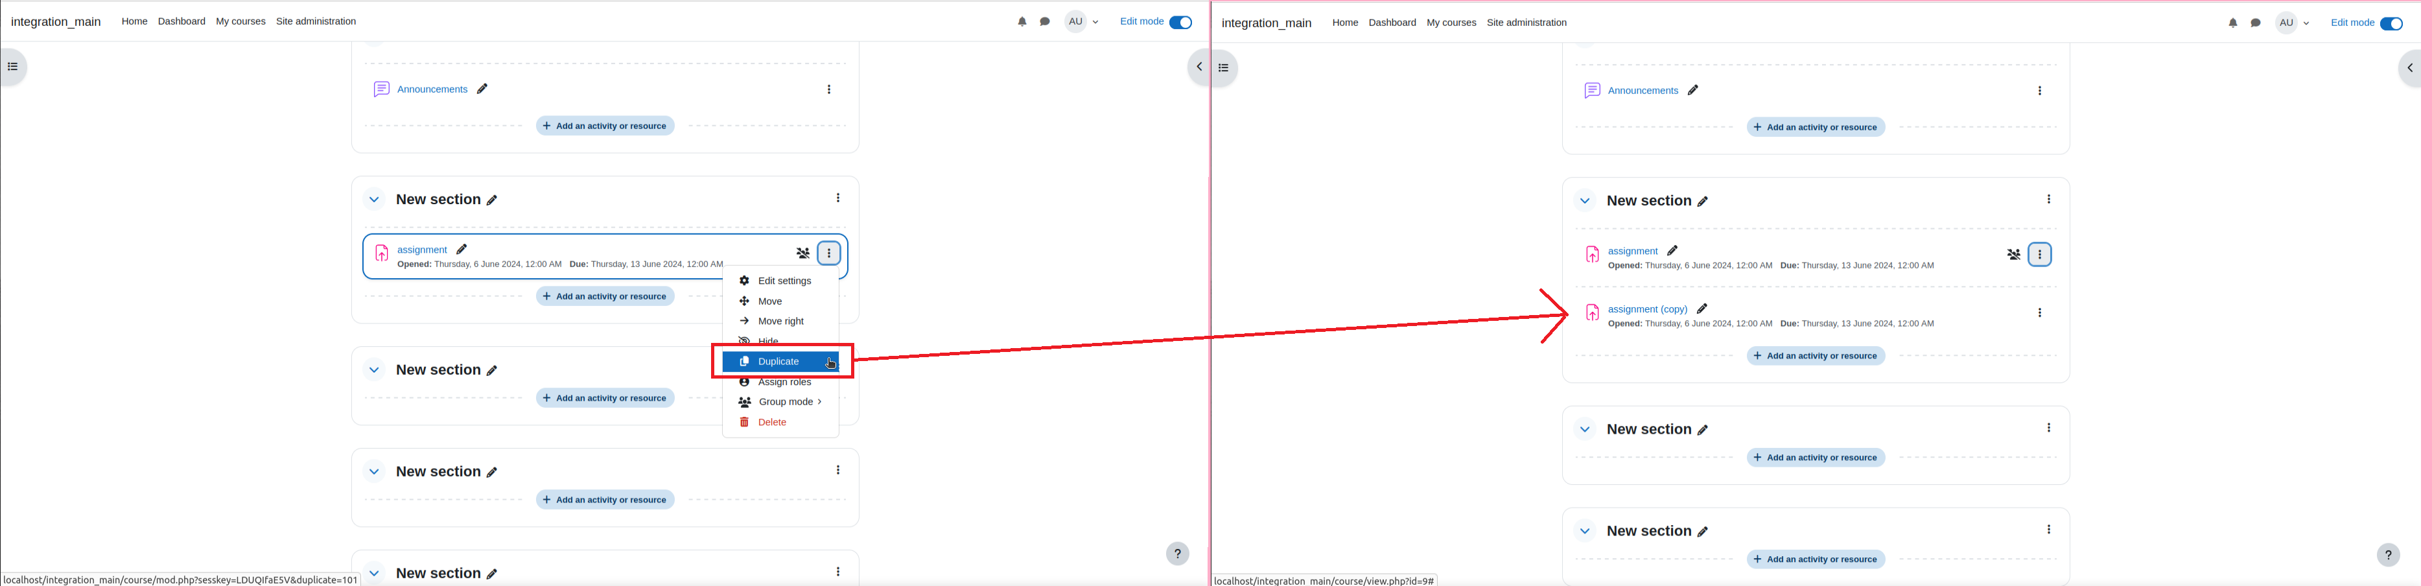Image resolution: width=2432 pixels, height=586 pixels.
Task: Edit Announcements title pencil in left screenshot
Action: coord(482,89)
